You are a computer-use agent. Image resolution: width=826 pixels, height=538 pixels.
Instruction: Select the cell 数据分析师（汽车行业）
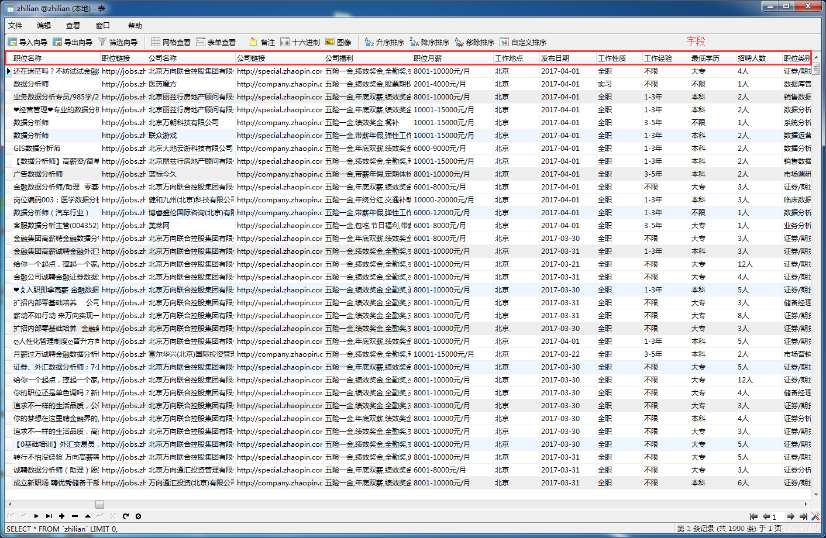pos(56,212)
